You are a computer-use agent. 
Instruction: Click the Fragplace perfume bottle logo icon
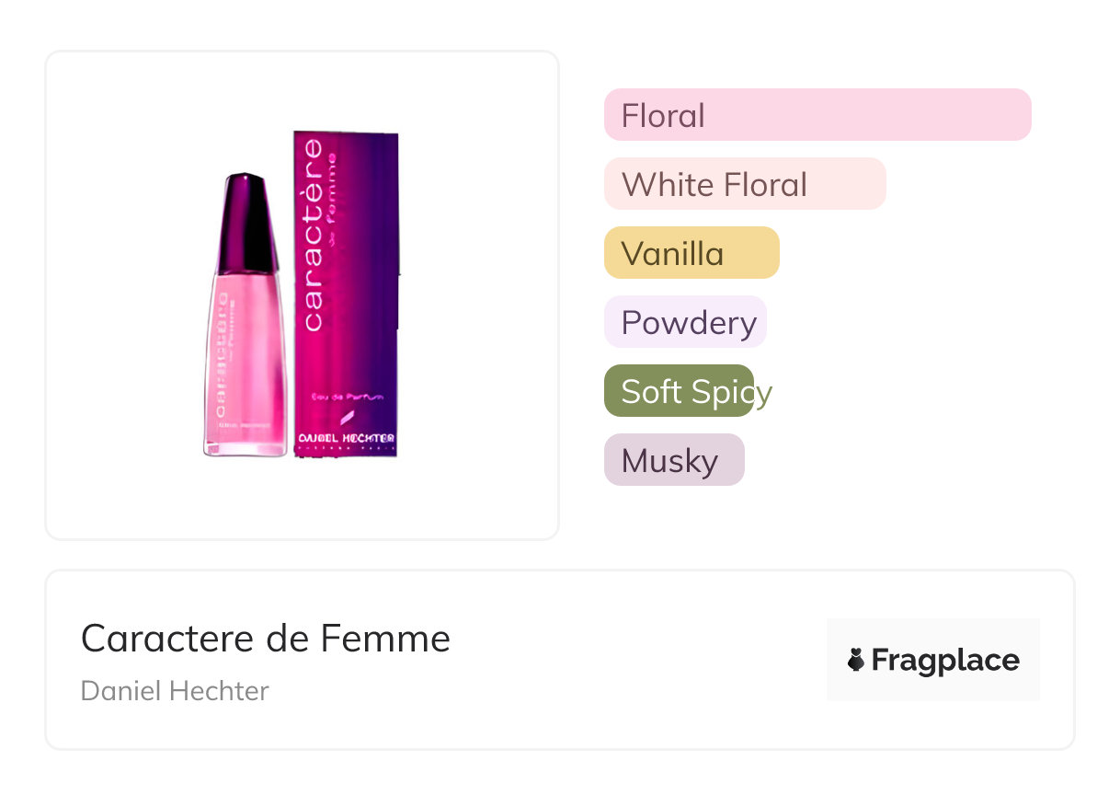pos(856,660)
